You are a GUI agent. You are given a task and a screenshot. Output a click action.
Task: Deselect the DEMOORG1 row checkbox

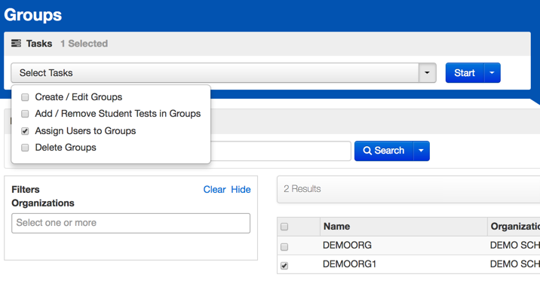tap(284, 265)
